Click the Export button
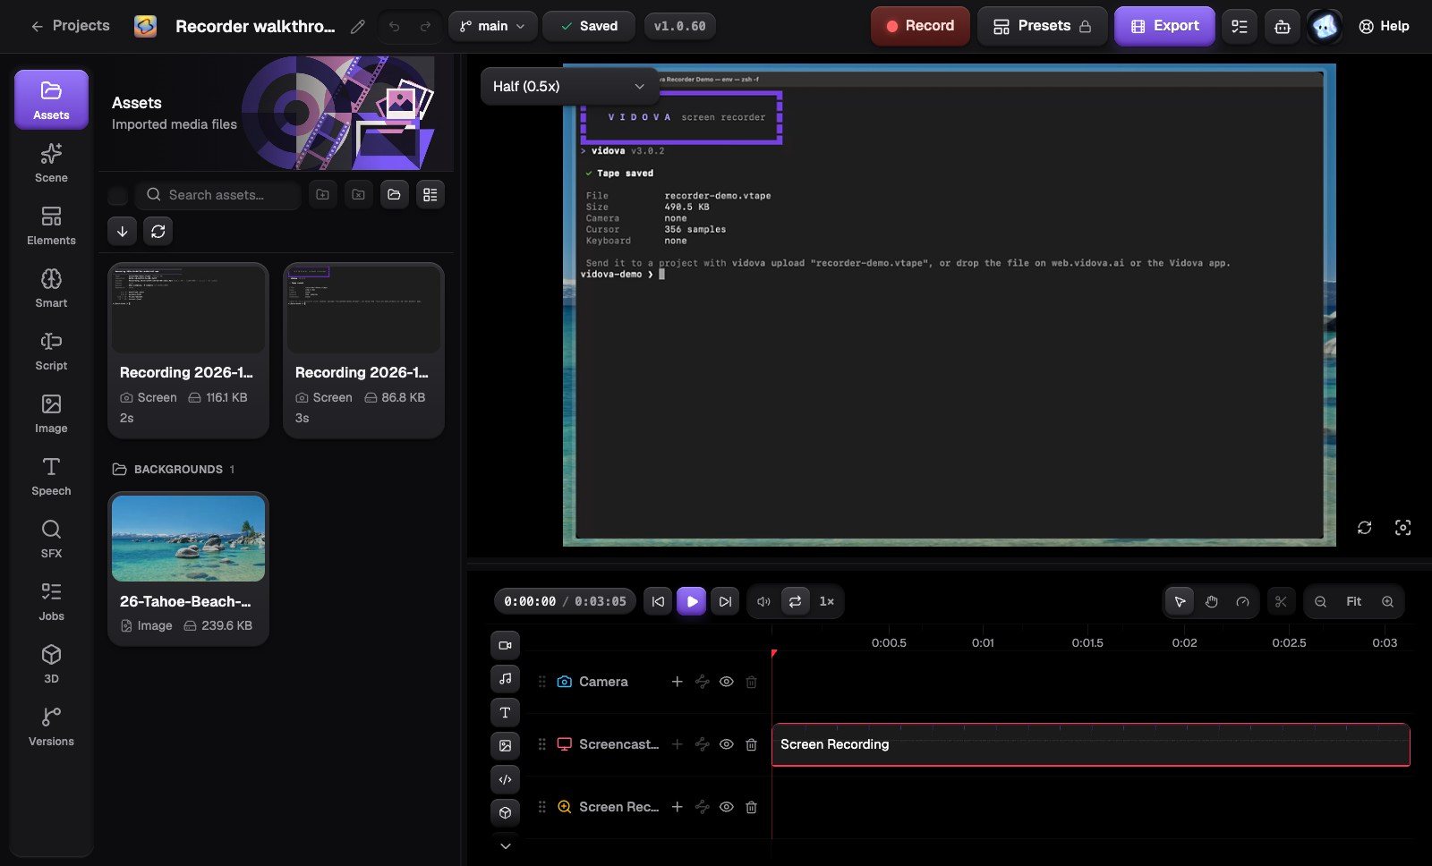Image resolution: width=1432 pixels, height=866 pixels. coord(1164,27)
